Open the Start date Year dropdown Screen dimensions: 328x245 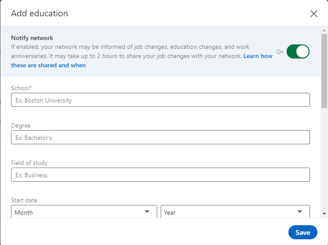(x=235, y=212)
